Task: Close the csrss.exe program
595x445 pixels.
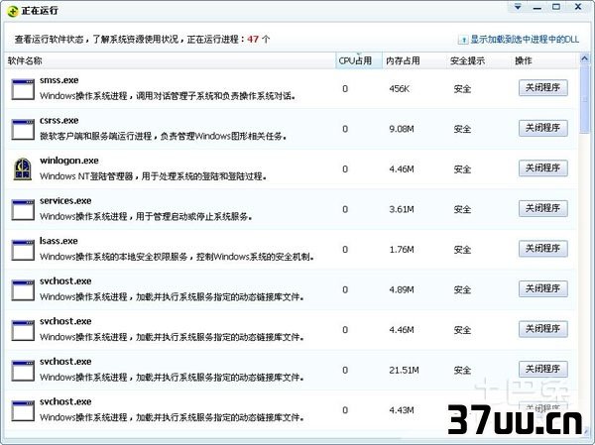Action: click(543, 128)
